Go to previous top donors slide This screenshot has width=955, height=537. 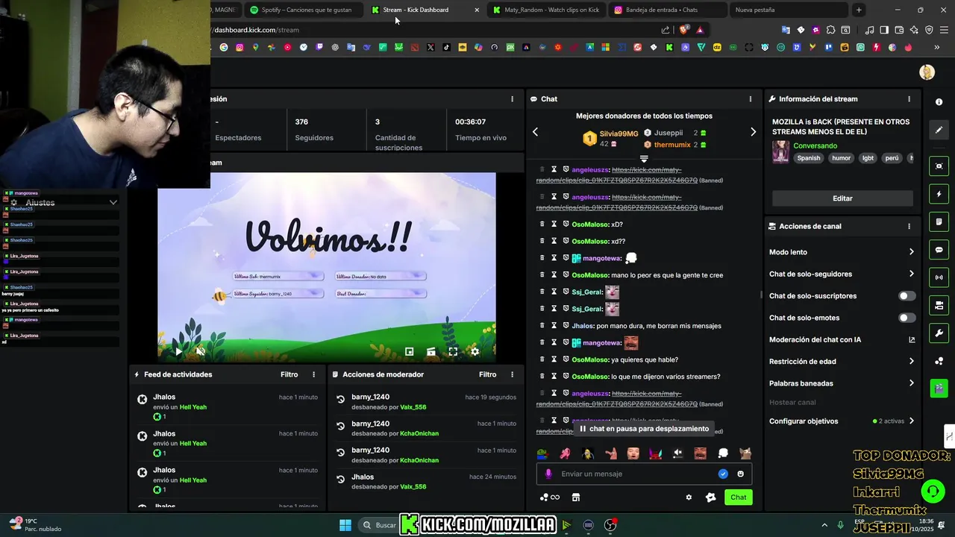click(535, 132)
